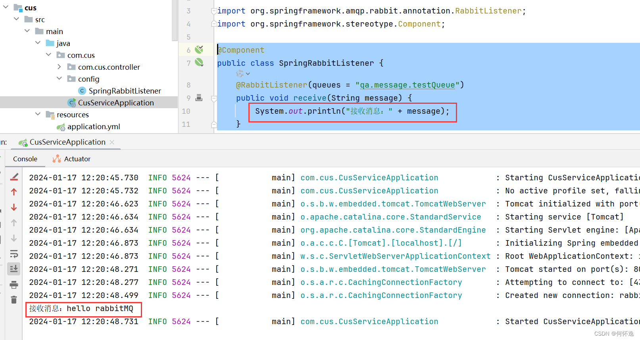Screen dimensions: 640x340
Task: Click the @RabbitListener annotation
Action: (x=272, y=85)
